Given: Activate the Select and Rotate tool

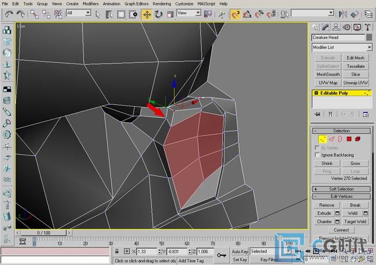Looking at the screenshot, I should pos(158,14).
